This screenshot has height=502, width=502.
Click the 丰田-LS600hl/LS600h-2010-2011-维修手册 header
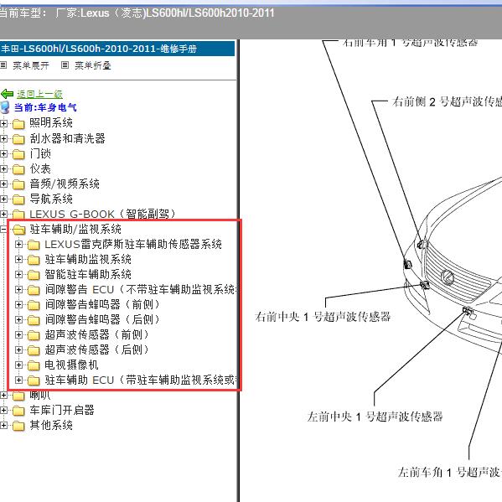(117, 49)
